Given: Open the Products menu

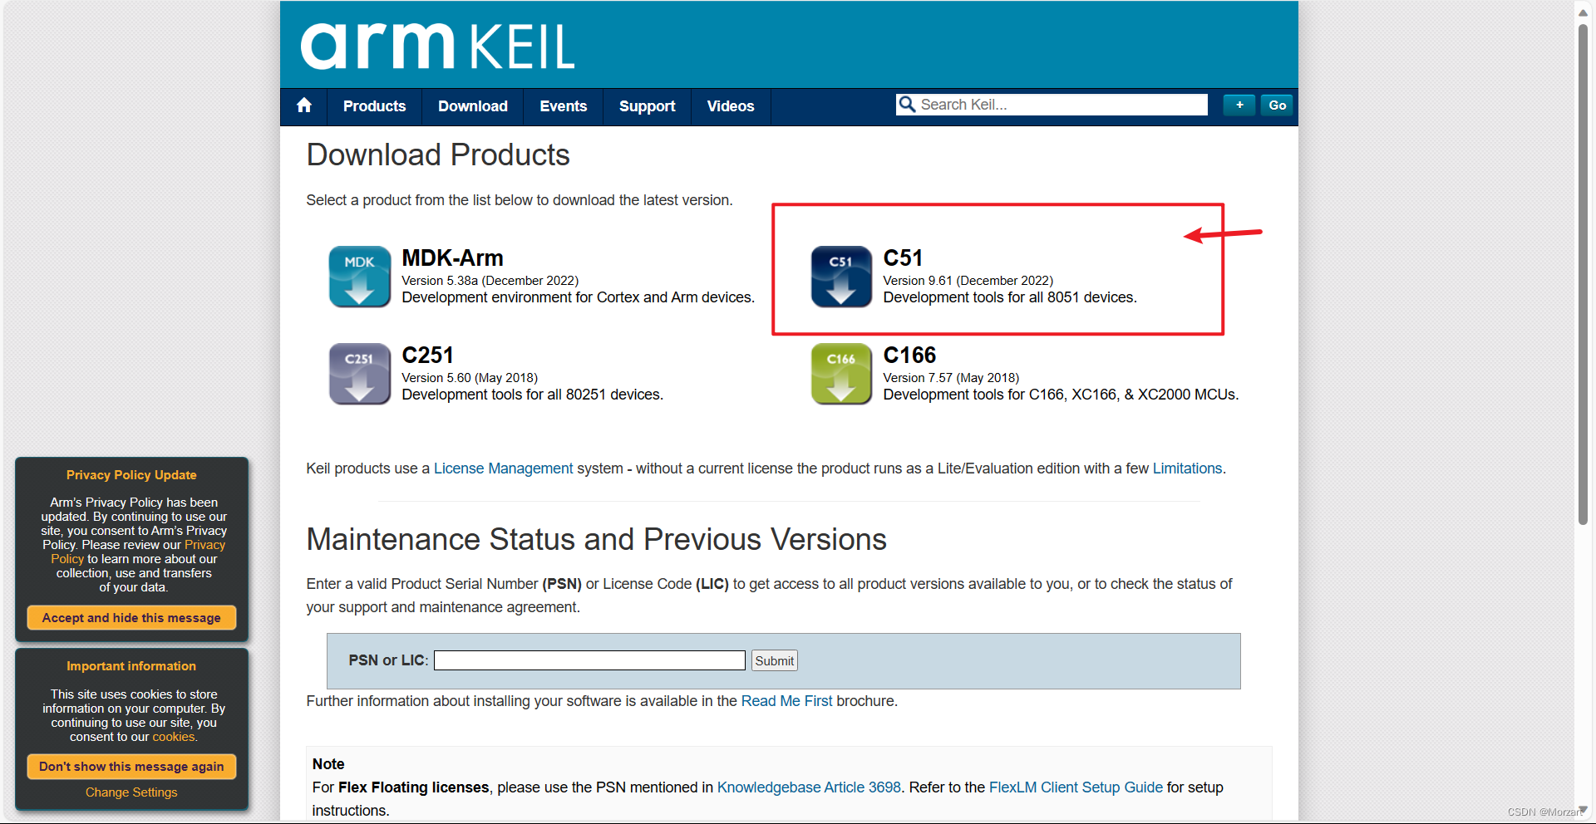Looking at the screenshot, I should pos(374,106).
